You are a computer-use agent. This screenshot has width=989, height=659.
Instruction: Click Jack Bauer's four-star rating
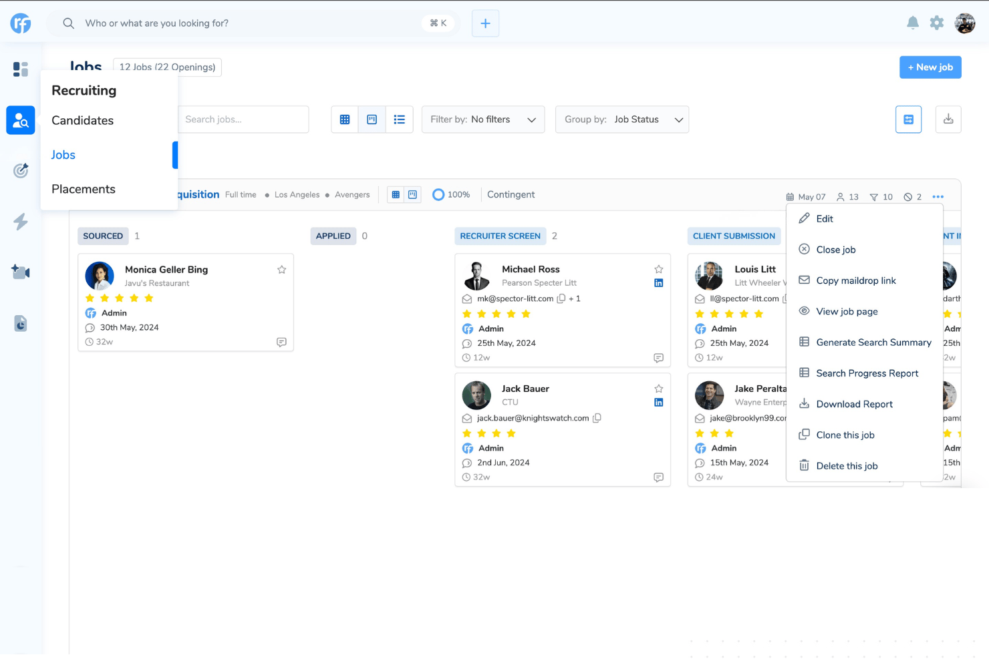point(488,433)
